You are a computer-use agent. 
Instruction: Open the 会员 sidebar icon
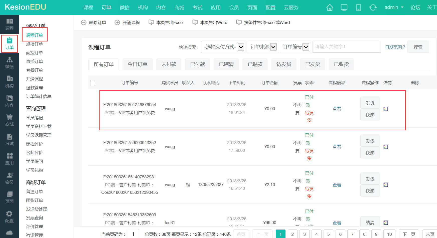click(10, 178)
